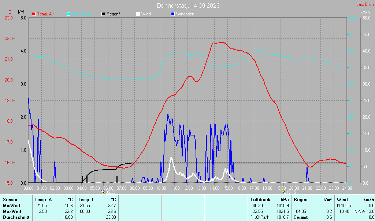Click the 12:00 time axis label
This screenshot has width=375, height=221.
click(187, 188)
